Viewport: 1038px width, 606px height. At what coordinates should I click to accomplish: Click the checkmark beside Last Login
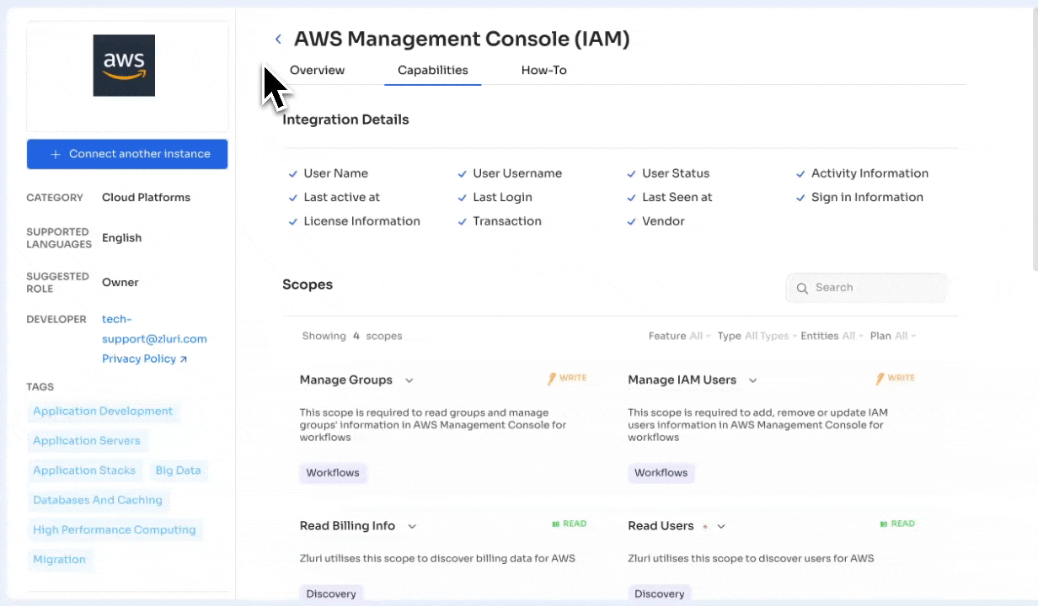point(463,198)
